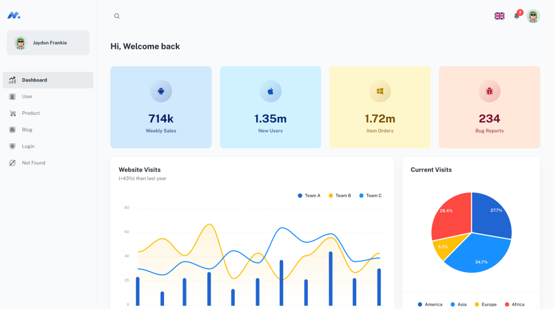Viewport: 554px width, 309px height.
Task: Click the red Africa slice in pie chart
Action: [x=451, y=216]
